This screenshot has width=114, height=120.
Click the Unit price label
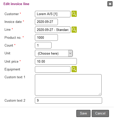pos(11,61)
